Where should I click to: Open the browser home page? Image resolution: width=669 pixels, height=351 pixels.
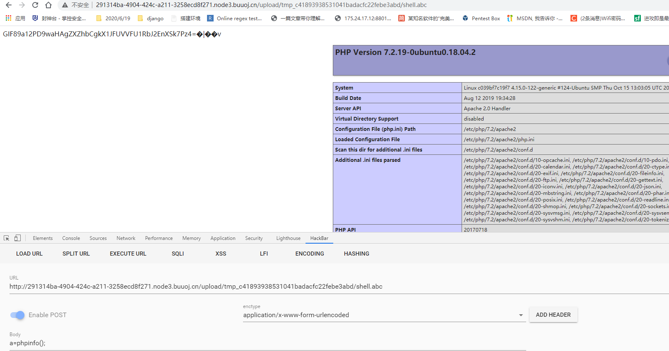click(x=48, y=5)
